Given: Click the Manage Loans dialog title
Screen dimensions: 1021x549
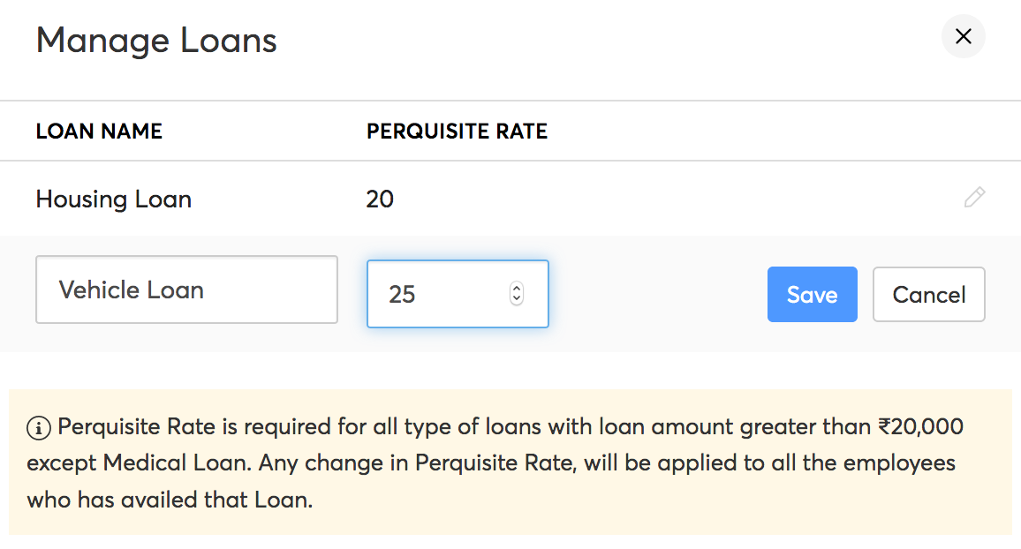Looking at the screenshot, I should pyautogui.click(x=155, y=40).
